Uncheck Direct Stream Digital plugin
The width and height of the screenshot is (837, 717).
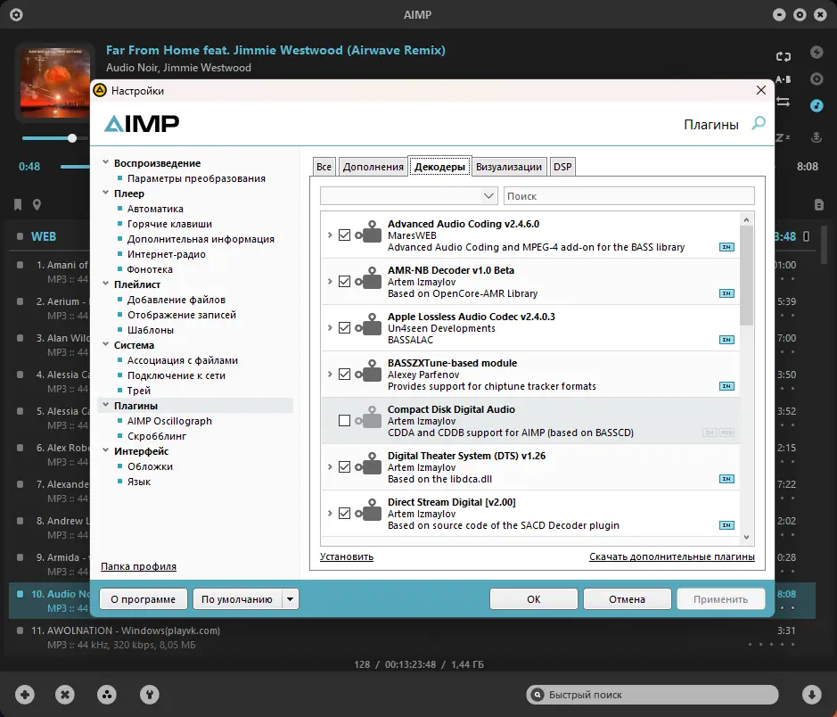coord(345,514)
